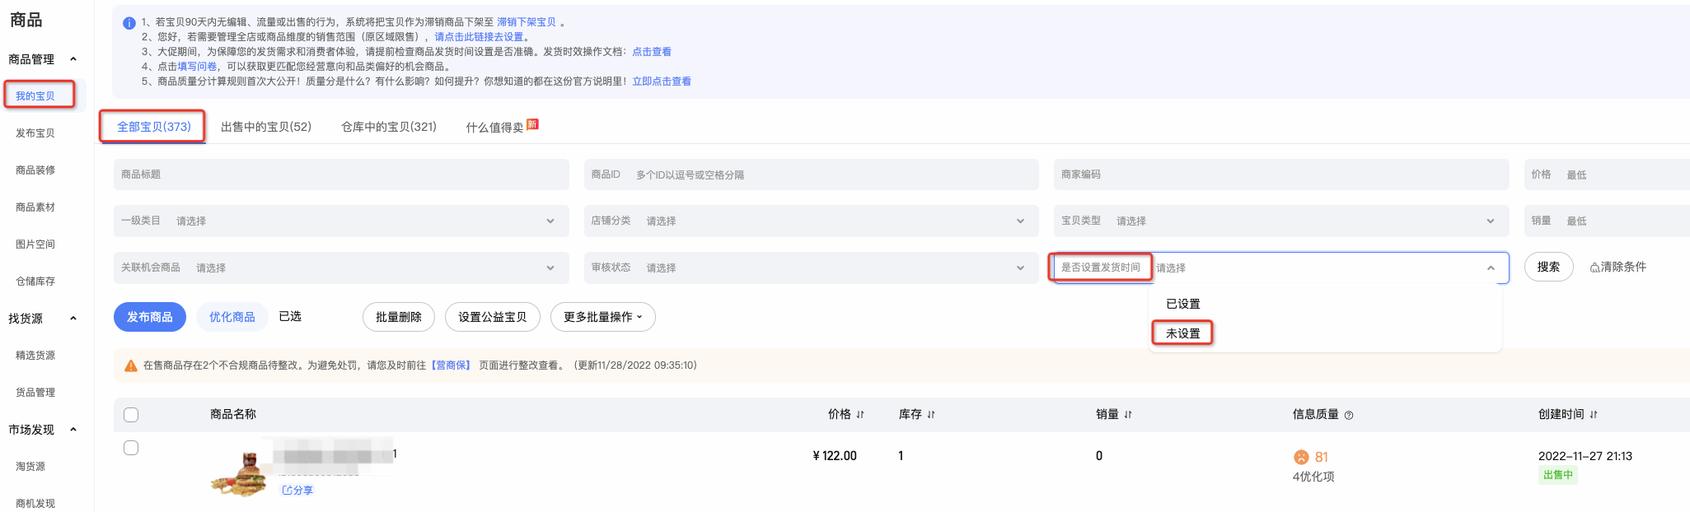Click the 批量删除 button

point(399,317)
